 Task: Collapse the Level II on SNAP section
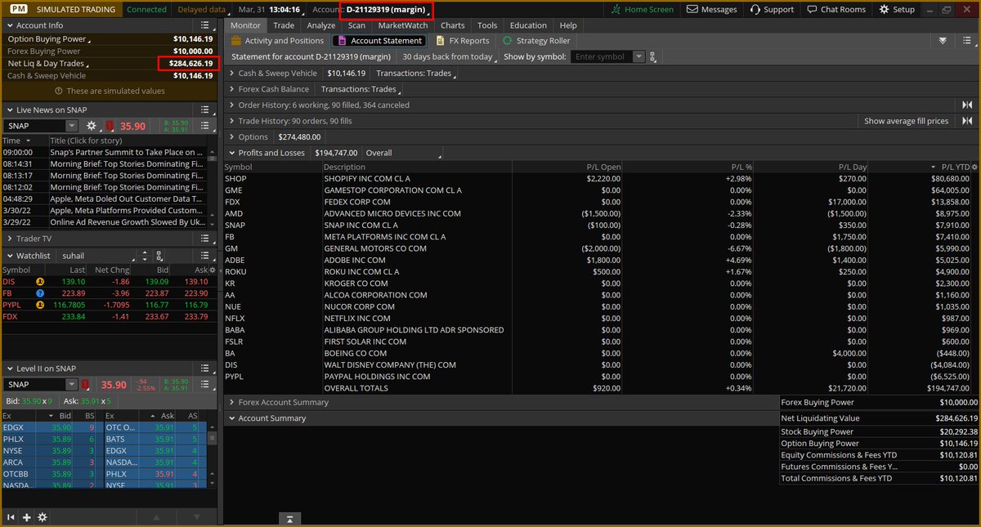point(11,368)
